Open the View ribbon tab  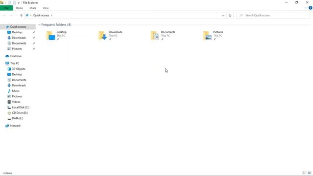click(45, 8)
